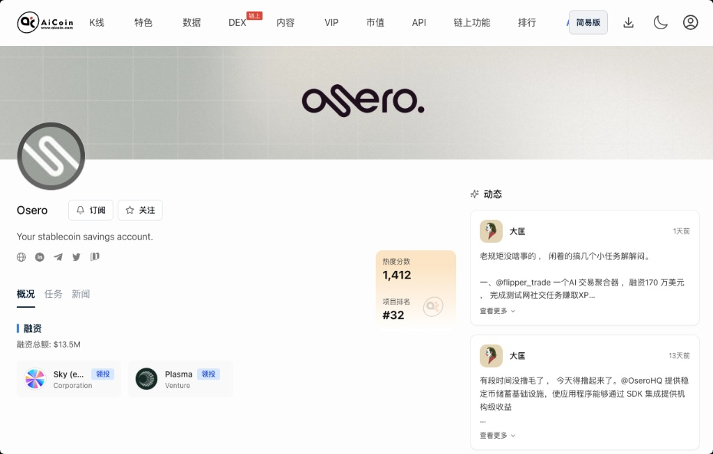Click the 融资总额: $13.5M text
The width and height of the screenshot is (713, 454).
(49, 345)
